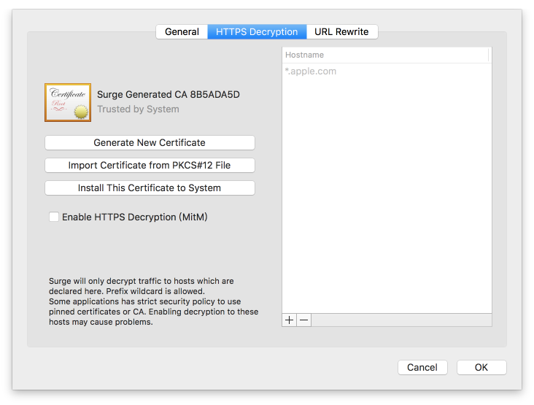Click the certificate root icon
534x405 pixels.
(68, 102)
